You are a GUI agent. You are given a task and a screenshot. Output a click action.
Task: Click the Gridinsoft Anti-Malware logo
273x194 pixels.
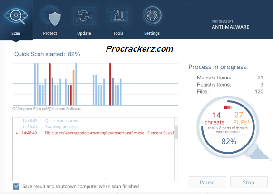(230, 25)
